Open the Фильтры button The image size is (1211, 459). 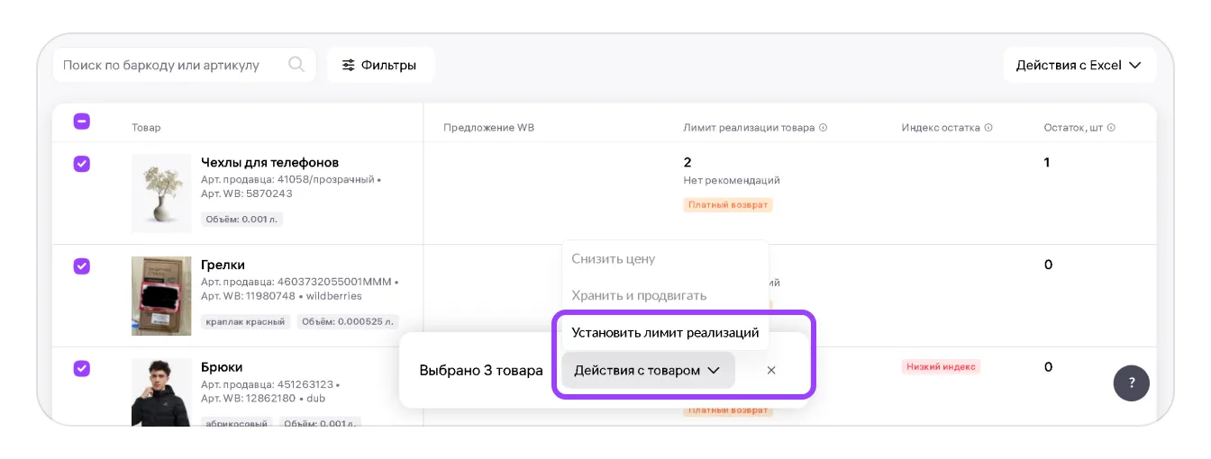tap(379, 65)
